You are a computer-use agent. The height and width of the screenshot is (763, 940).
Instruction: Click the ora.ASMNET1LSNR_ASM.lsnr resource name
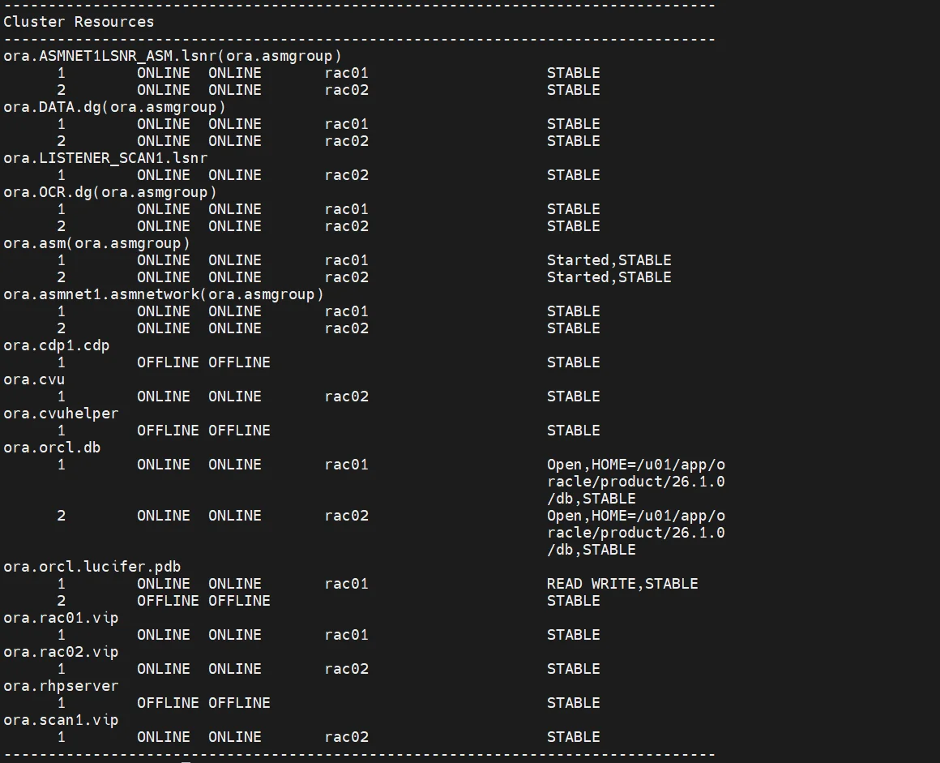coord(172,56)
